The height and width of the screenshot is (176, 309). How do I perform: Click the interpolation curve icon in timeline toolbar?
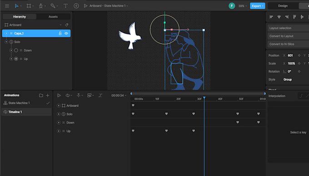[x=100, y=96]
